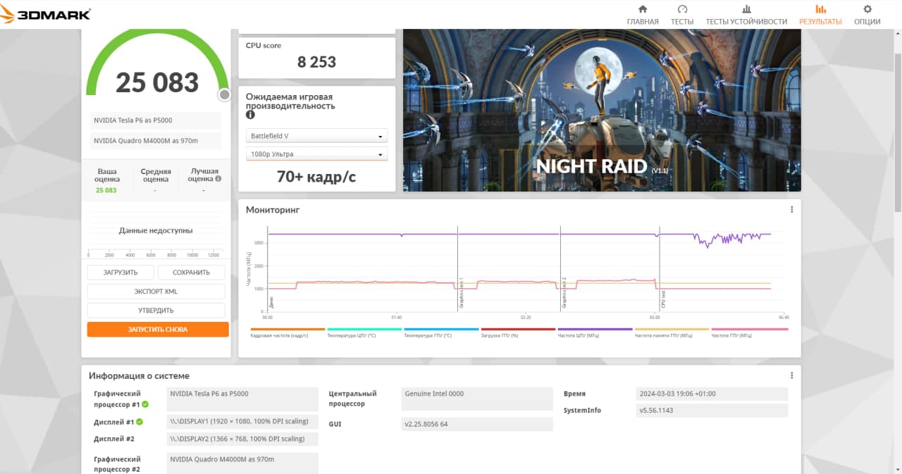The height and width of the screenshot is (474, 902).
Task: Open the ТЕСТЫ gauge icon
Action: [x=682, y=10]
